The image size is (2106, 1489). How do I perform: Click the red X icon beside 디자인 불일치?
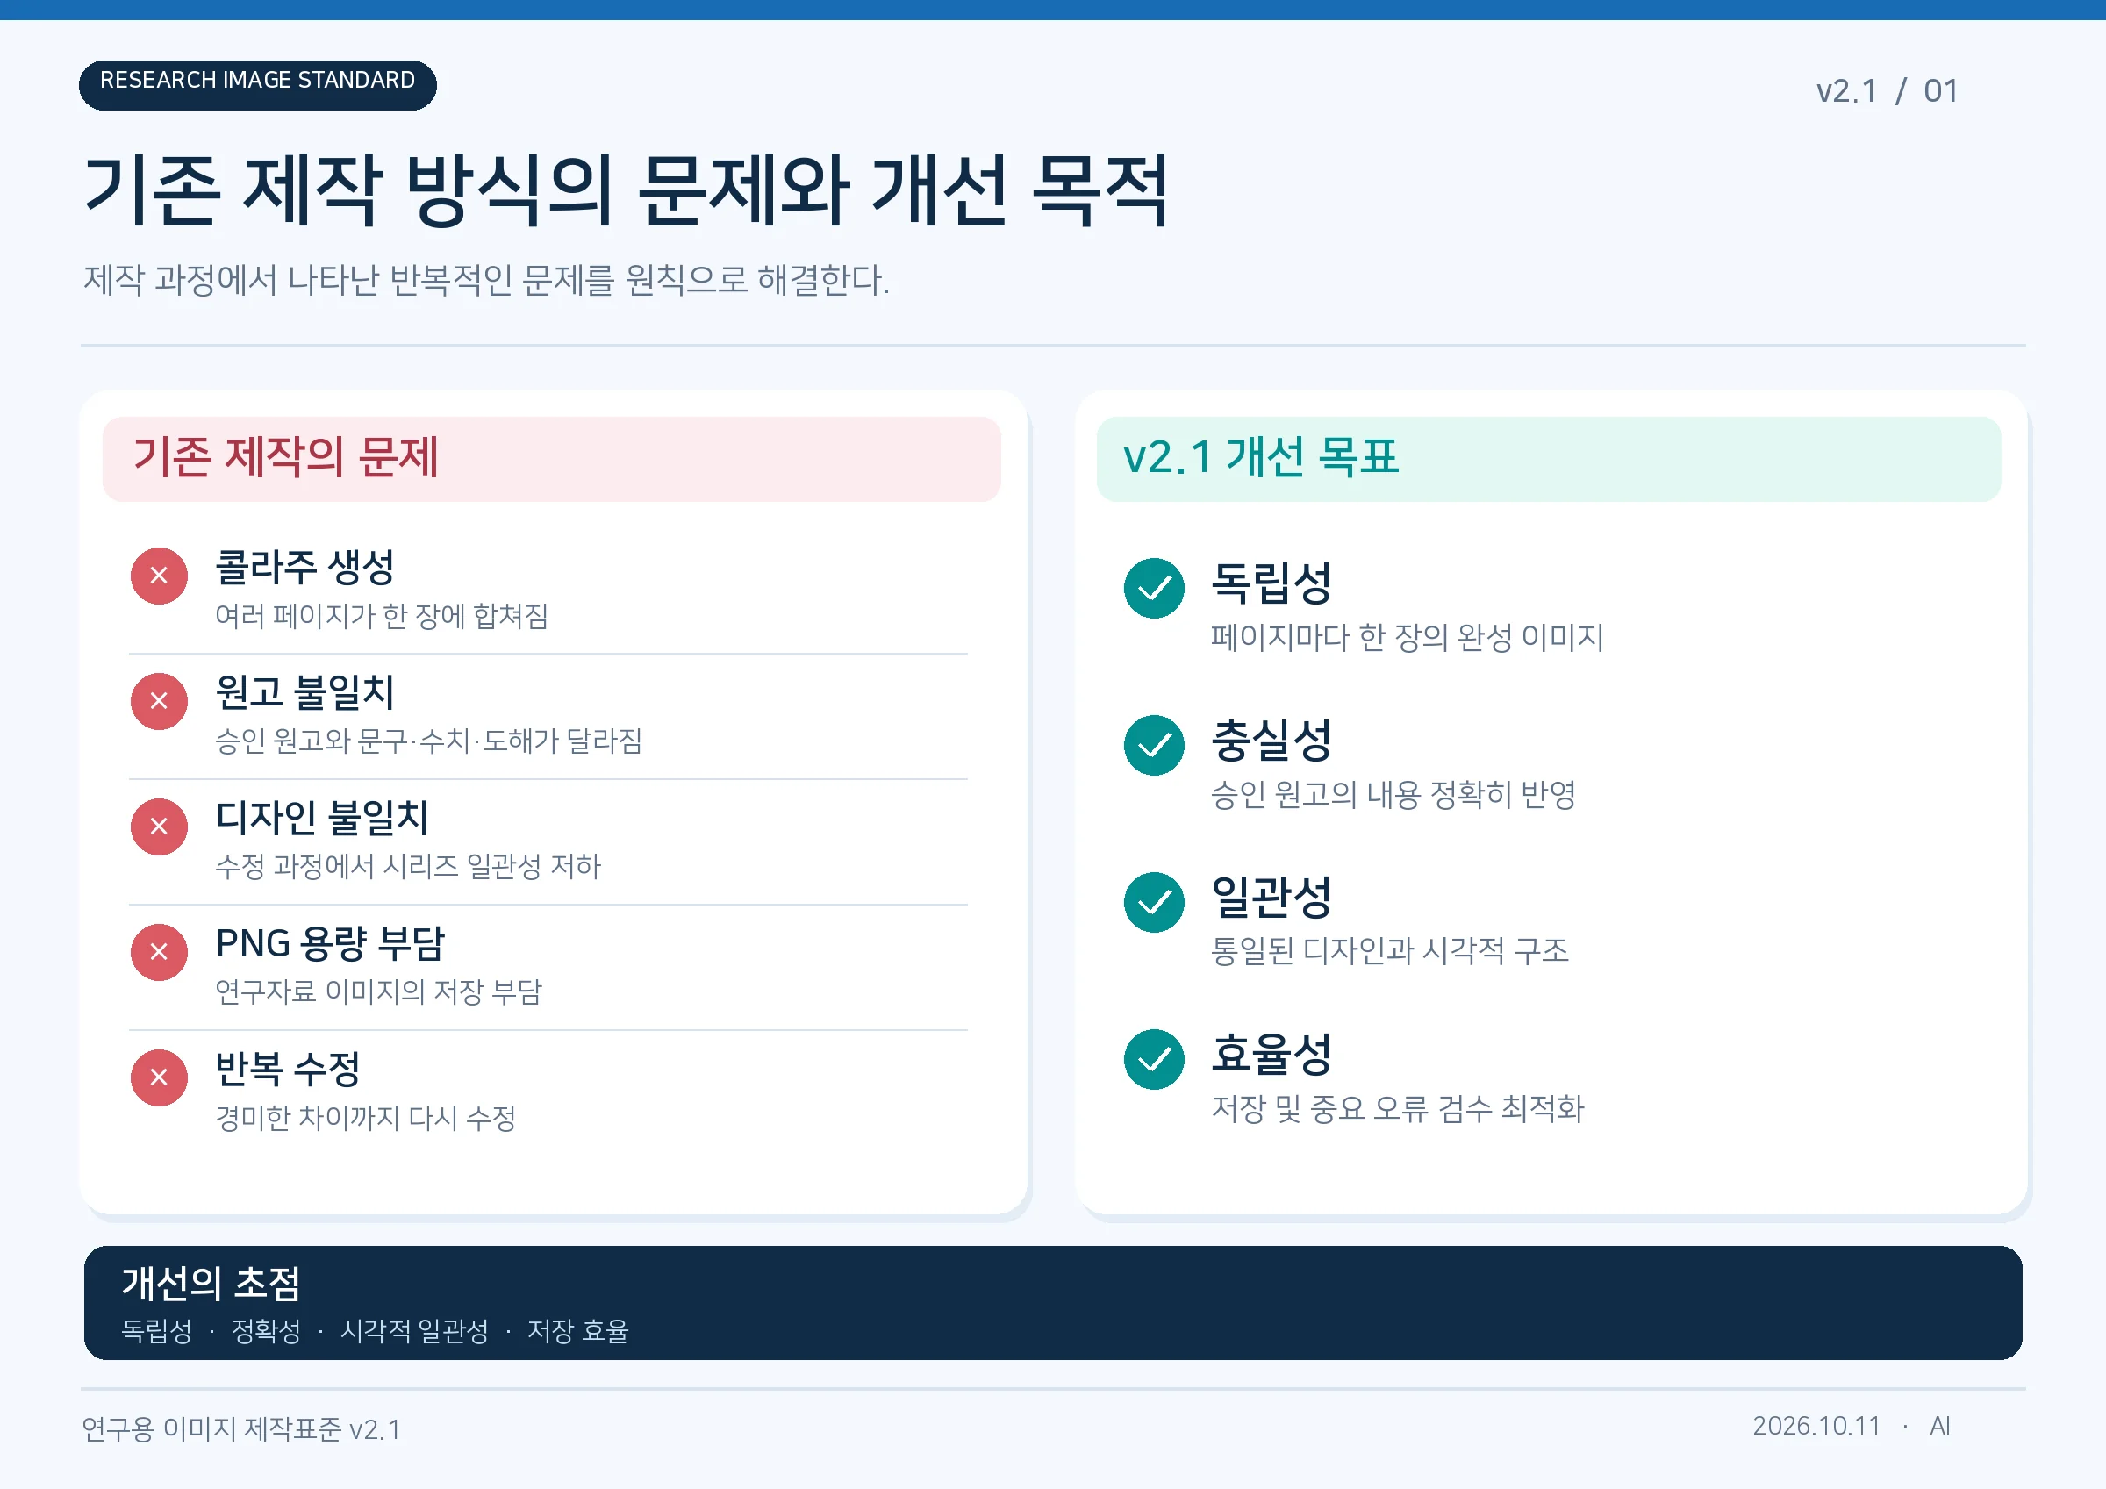(x=159, y=827)
